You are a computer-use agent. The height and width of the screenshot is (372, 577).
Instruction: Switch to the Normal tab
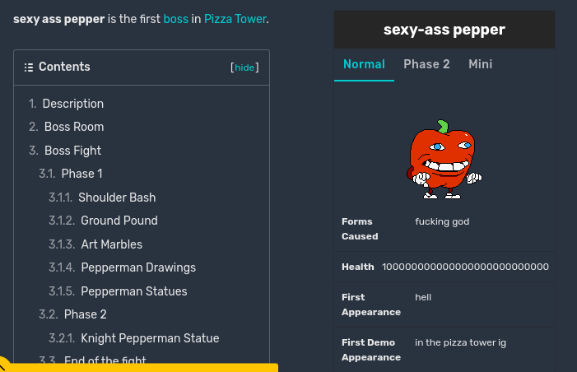coord(364,64)
